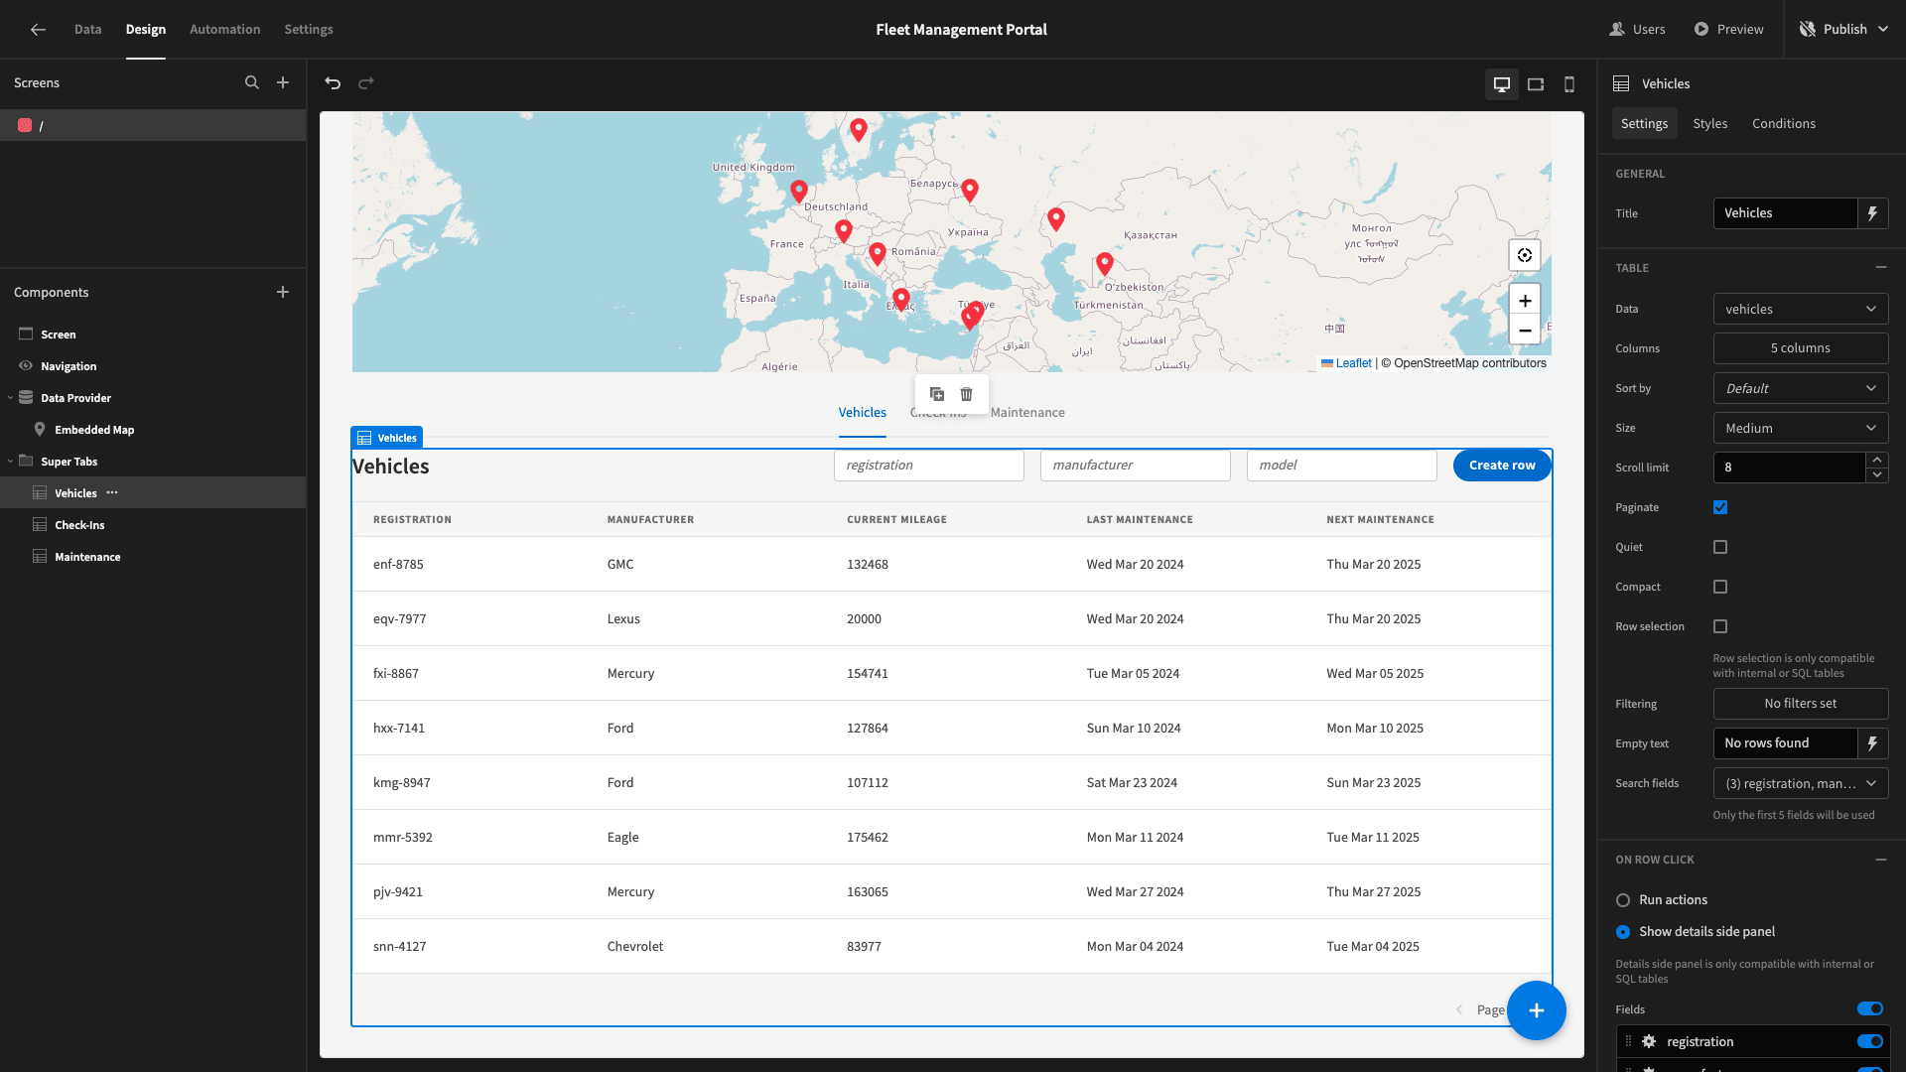The width and height of the screenshot is (1906, 1072).
Task: Switch to desktop preview icon
Action: coord(1502,84)
